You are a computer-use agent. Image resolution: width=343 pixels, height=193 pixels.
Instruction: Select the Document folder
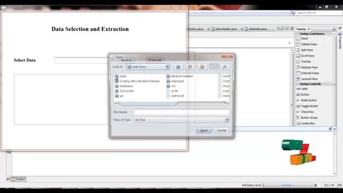[x=124, y=91]
